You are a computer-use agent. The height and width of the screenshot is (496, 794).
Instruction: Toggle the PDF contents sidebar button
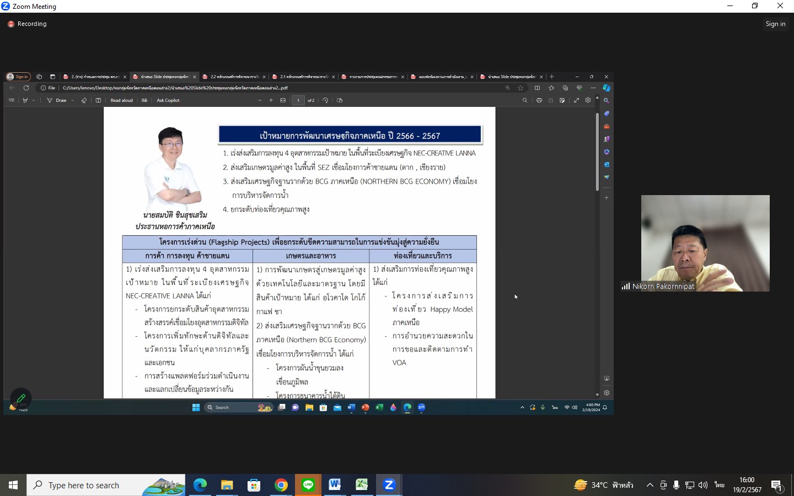12,100
